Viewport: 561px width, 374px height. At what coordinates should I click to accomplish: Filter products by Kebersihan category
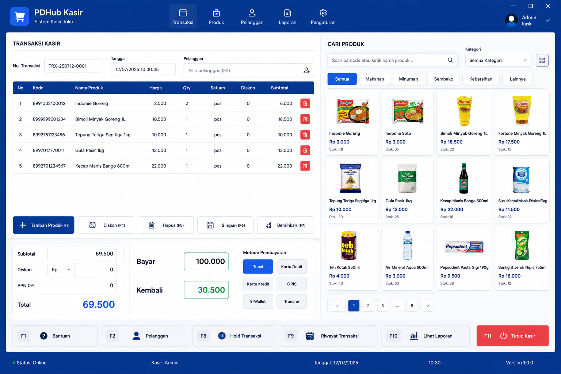click(481, 79)
